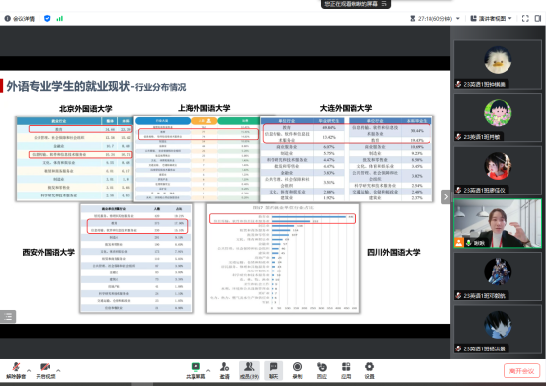Viewport: 547px width, 387px height.
Task: Open the reactions (回应) icon
Action: coord(321,370)
